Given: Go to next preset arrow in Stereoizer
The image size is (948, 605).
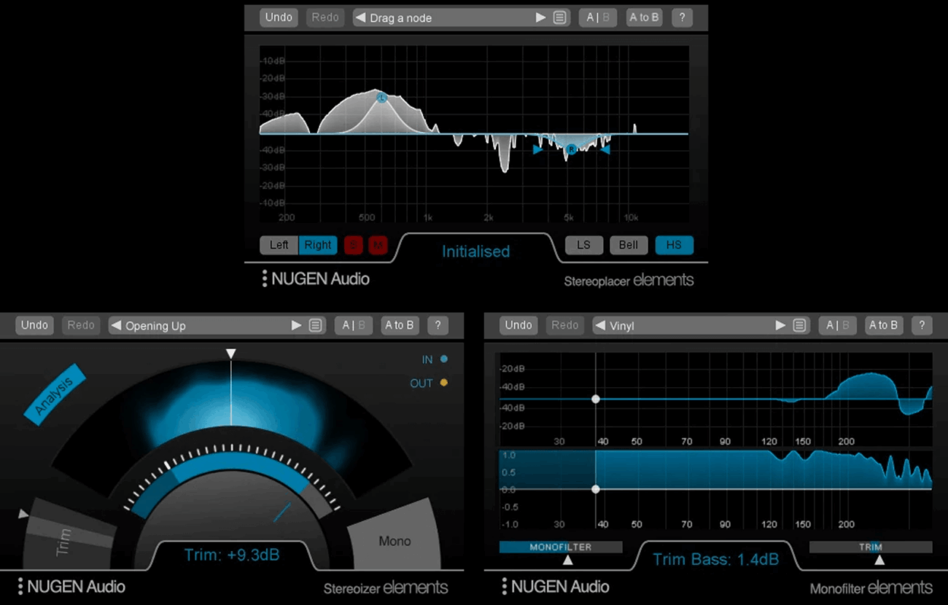Looking at the screenshot, I should coord(296,325).
